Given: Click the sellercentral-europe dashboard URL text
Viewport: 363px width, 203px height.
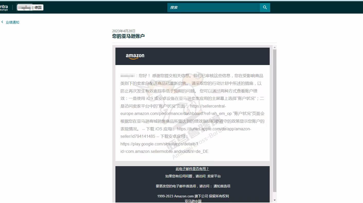Looking at the screenshot, I should (x=176, y=110).
